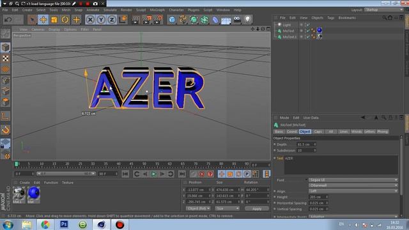The image size is (409, 230).
Task: Toggle the enable checkmark for Light
Action: point(308,25)
